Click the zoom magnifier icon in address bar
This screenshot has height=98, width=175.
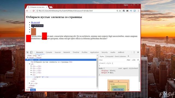pyautogui.click(x=117, y=11)
